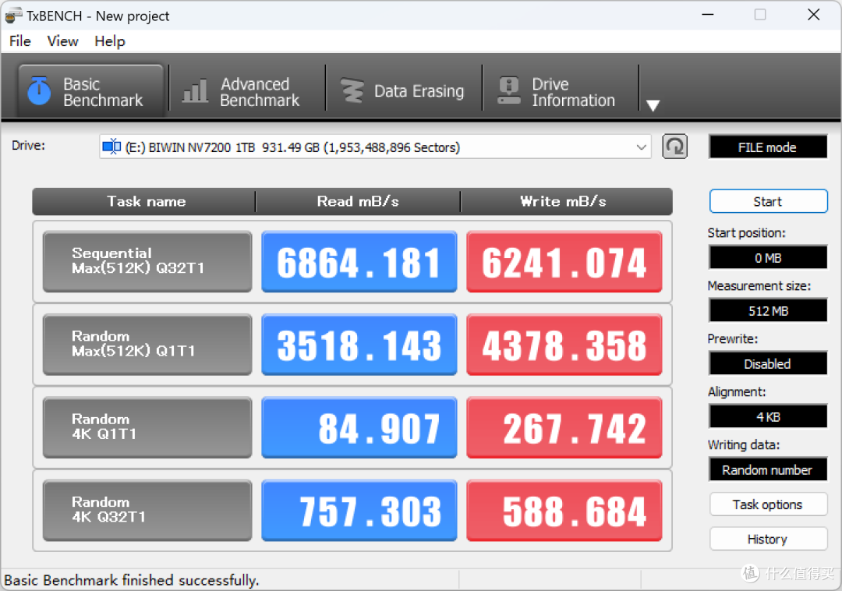Switch to the Drive Information tab
The height and width of the screenshot is (591, 842).
pos(560,90)
